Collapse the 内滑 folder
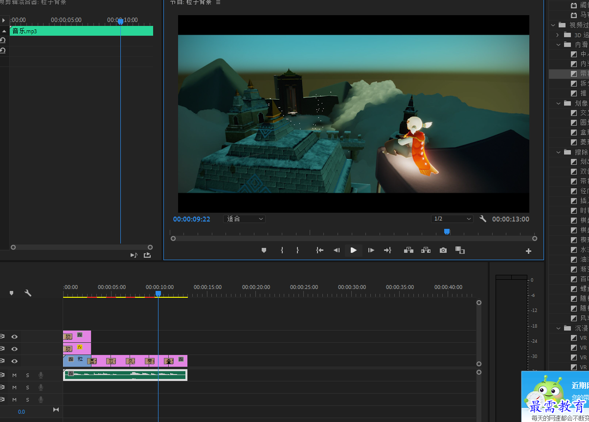Screen dimensions: 589x422 click(x=559, y=44)
